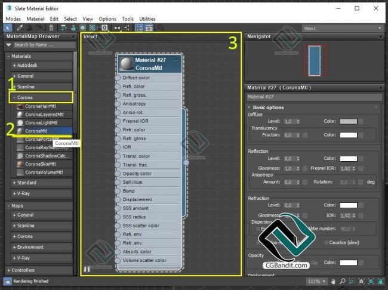The image size is (388, 290).
Task: Select the Pan hand tool
Action: (333, 281)
